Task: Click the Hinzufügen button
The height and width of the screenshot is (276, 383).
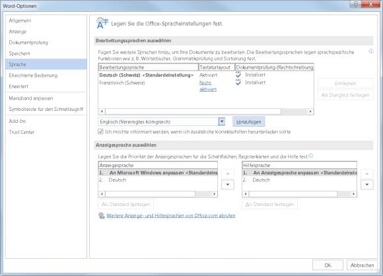Action: 249,121
